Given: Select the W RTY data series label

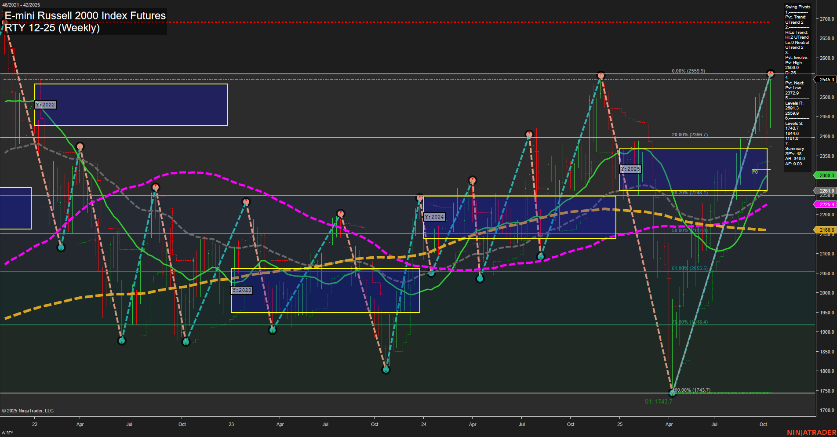Looking at the screenshot, I should pos(8,432).
